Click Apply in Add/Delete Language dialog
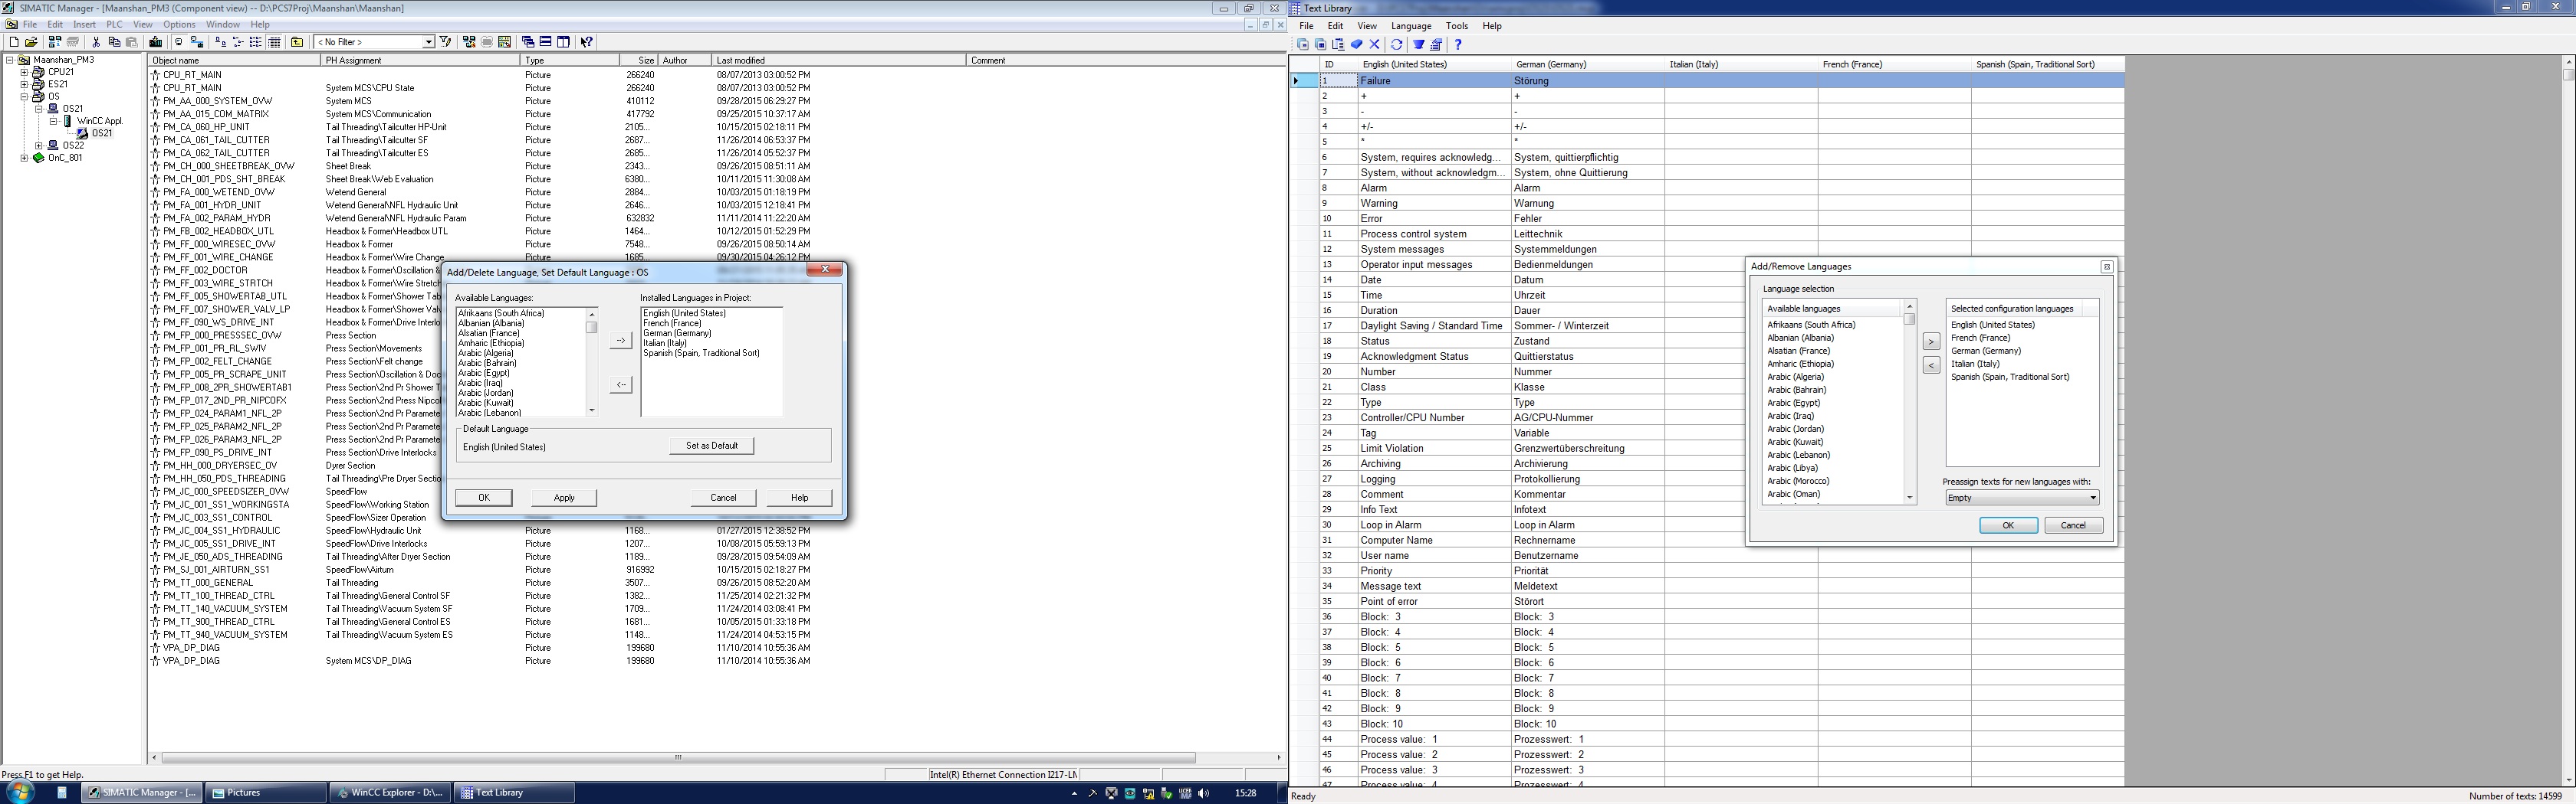The height and width of the screenshot is (804, 2576). click(564, 498)
